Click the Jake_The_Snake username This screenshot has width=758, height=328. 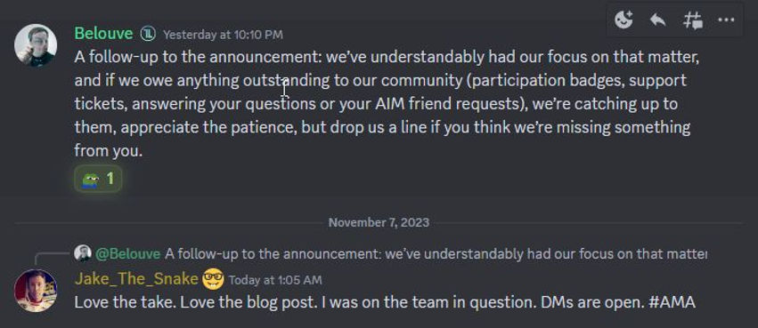pos(136,279)
